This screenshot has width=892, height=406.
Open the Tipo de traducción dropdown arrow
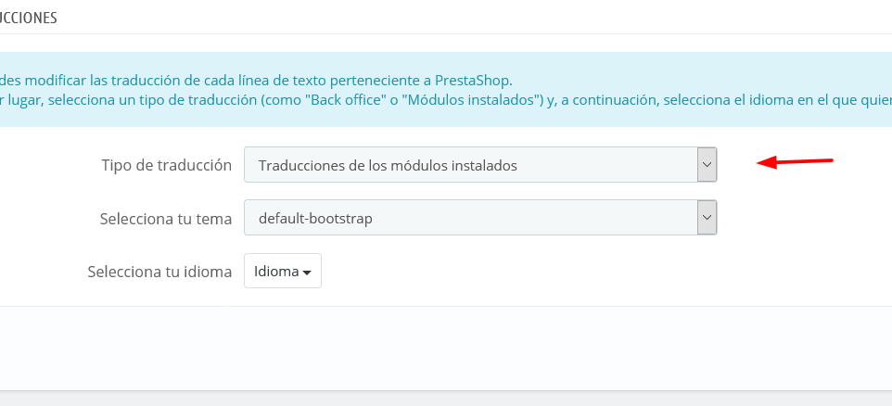click(x=707, y=164)
